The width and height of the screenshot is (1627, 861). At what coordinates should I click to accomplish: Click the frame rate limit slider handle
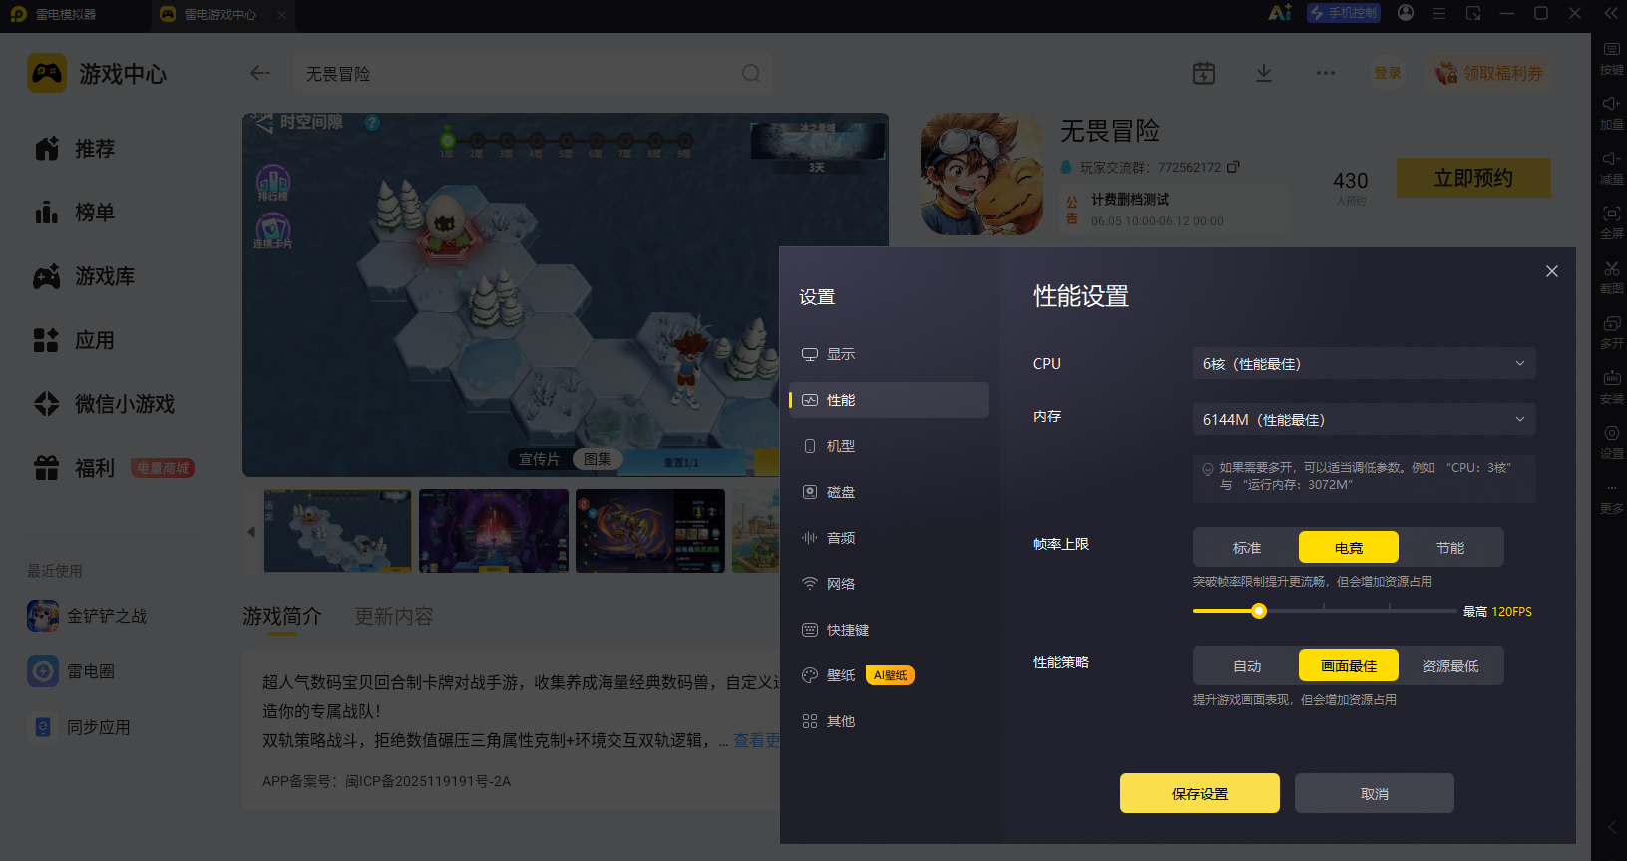[x=1259, y=611]
